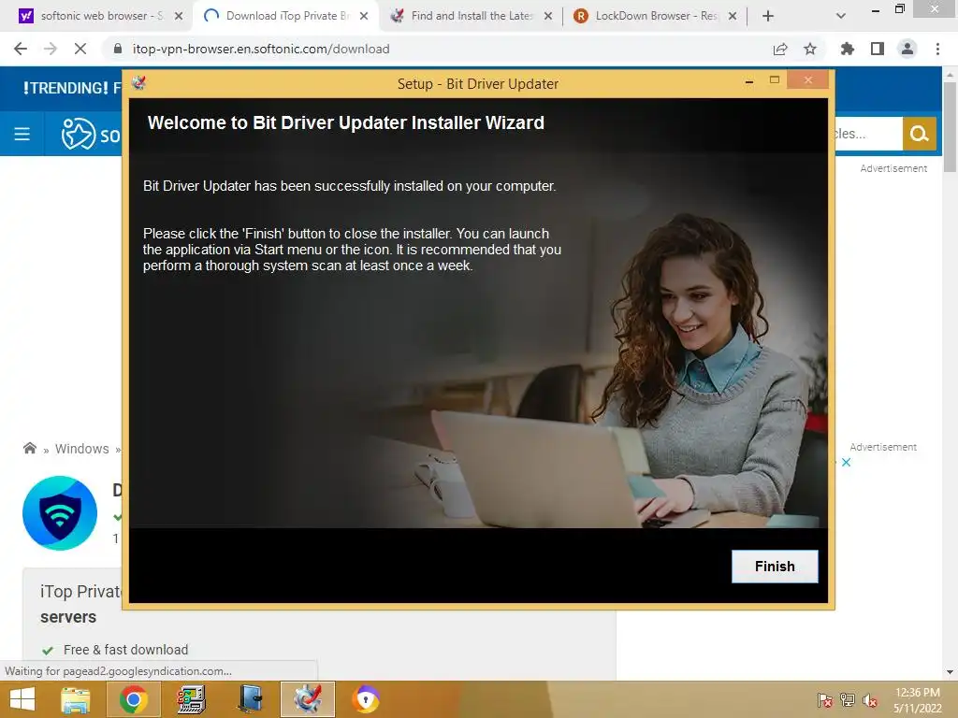Click the network tray icon
Image resolution: width=958 pixels, height=718 pixels.
(x=847, y=700)
